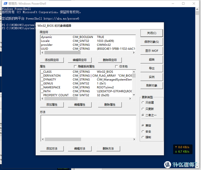Select 只更新 update type
Viewport: 201px width, 170px height.
tap(143, 109)
